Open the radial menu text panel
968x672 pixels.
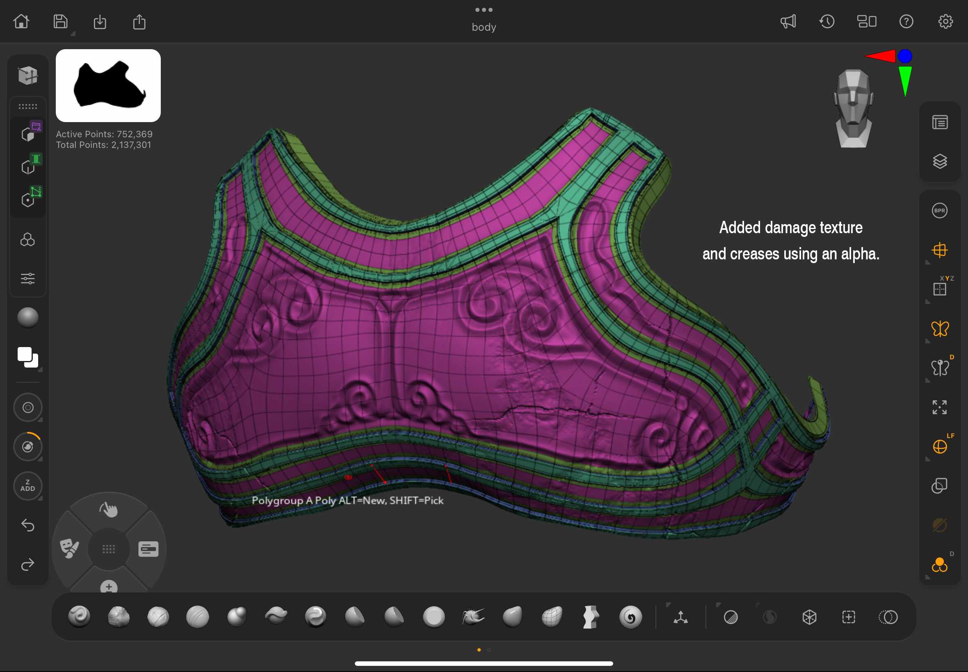click(x=148, y=549)
